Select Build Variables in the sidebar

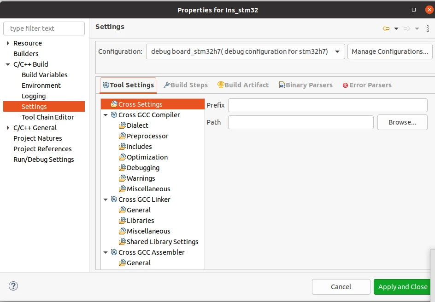(44, 75)
